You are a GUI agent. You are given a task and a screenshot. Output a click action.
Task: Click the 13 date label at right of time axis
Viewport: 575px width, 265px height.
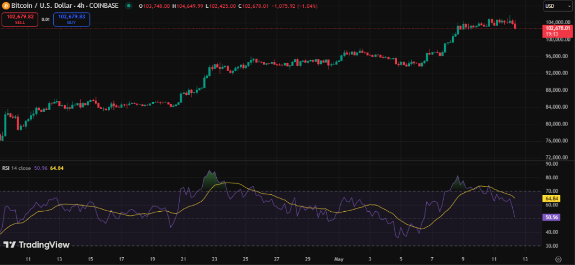pyautogui.click(x=525, y=259)
